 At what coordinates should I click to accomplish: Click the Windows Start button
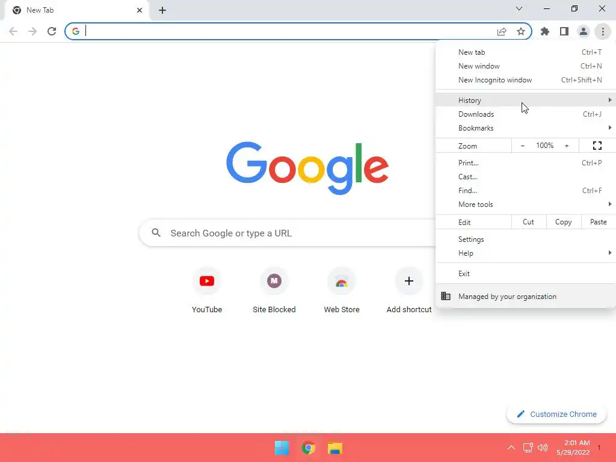tap(282, 448)
